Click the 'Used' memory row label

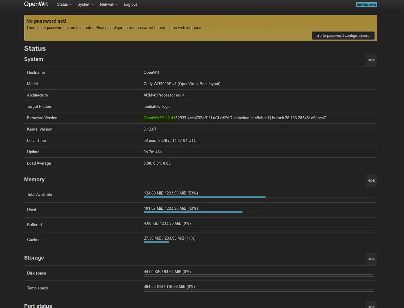(x=32, y=210)
